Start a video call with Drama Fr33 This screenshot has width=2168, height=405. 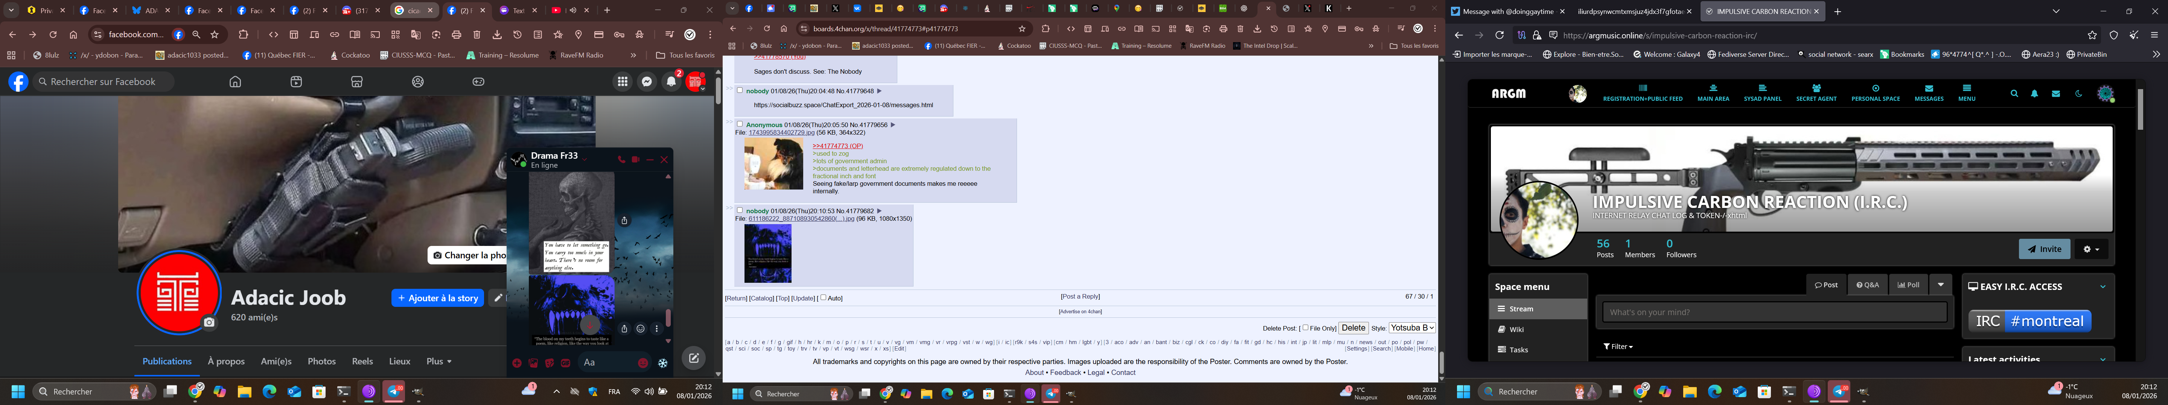635,160
